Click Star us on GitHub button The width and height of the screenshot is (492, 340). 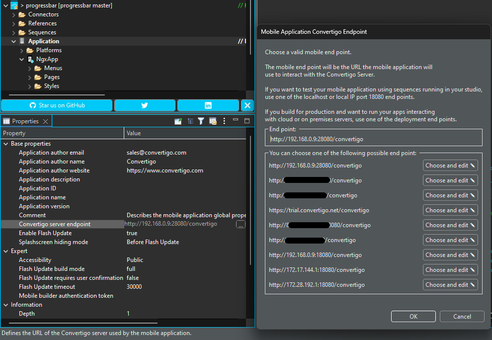[x=57, y=105]
